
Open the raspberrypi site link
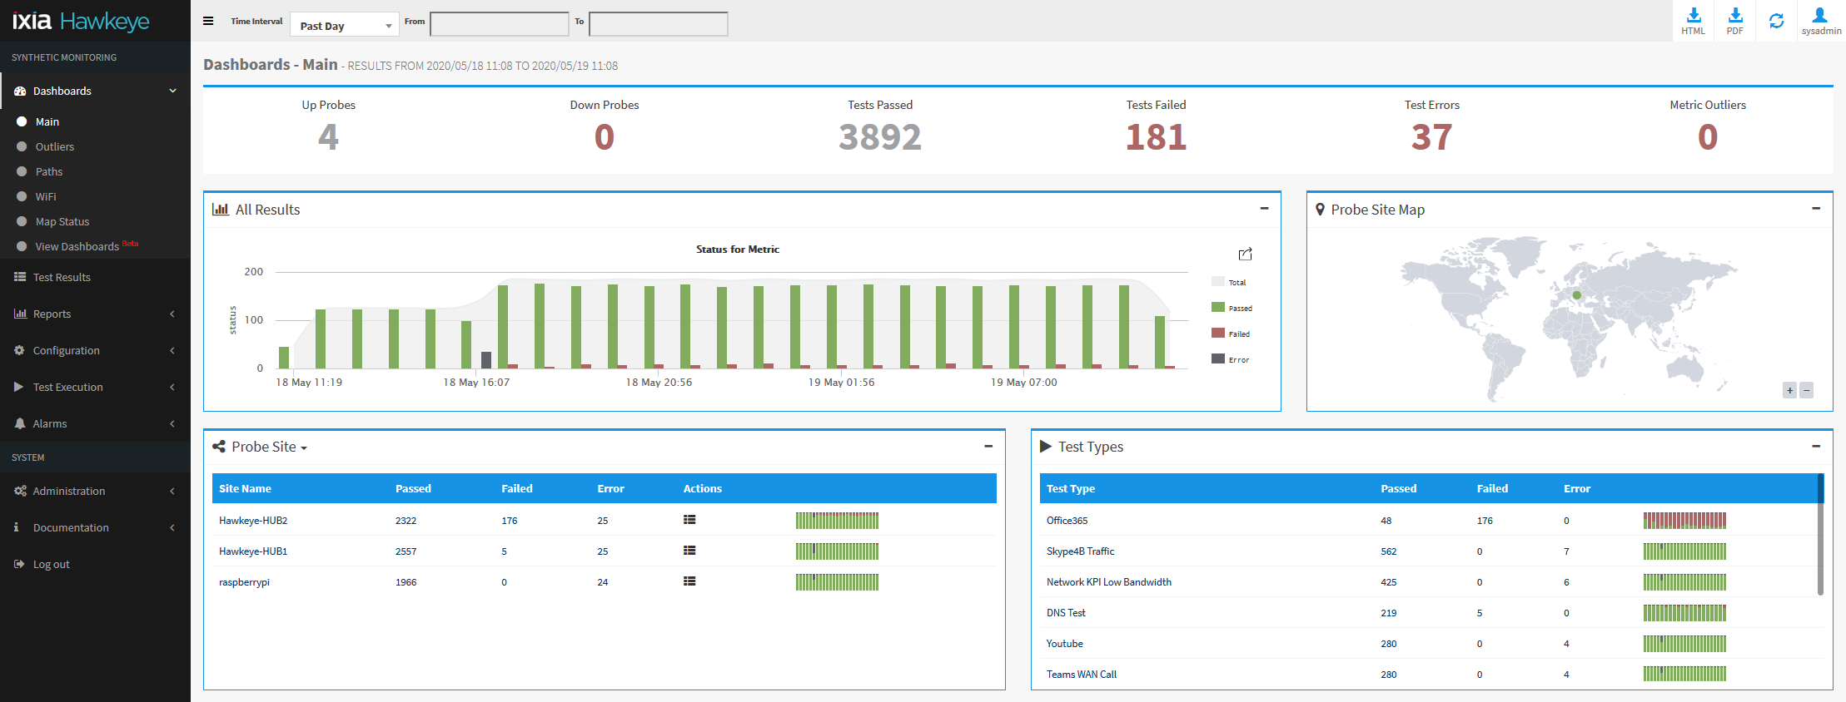pos(244,582)
